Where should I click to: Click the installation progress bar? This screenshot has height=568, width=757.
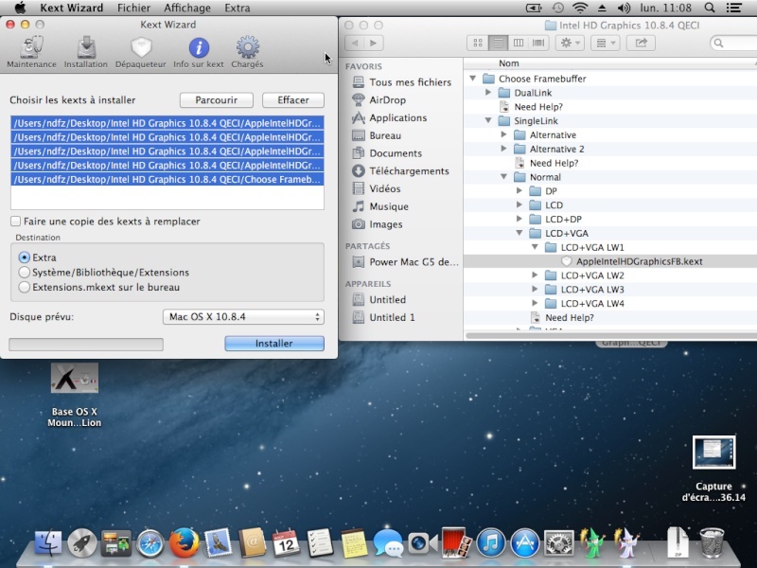pos(86,345)
